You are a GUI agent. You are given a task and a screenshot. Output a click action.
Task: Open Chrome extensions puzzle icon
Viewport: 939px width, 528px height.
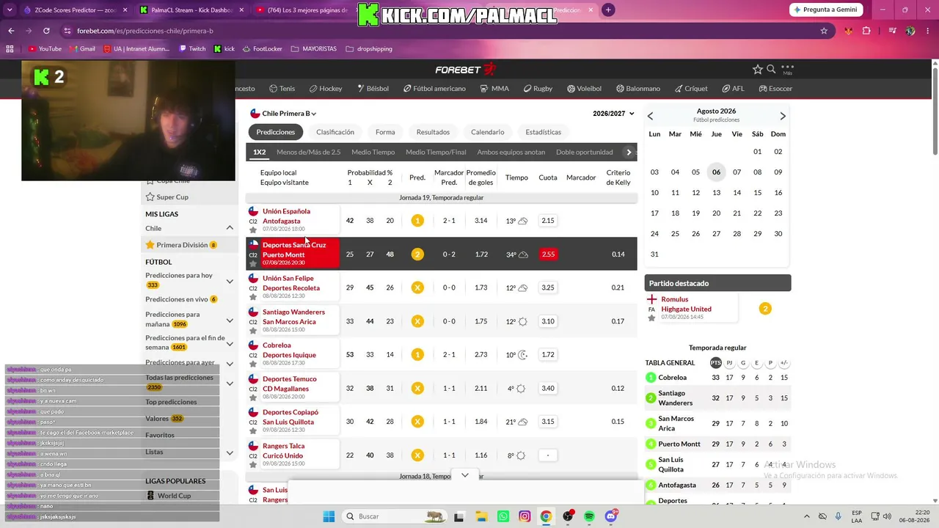(x=866, y=31)
